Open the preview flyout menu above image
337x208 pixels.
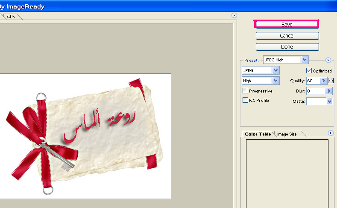pyautogui.click(x=234, y=15)
